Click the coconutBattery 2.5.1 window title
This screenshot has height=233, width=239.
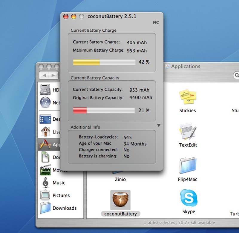pyautogui.click(x=112, y=16)
